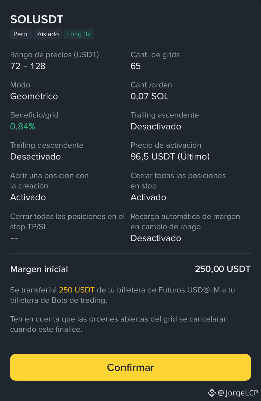The height and width of the screenshot is (401, 261).
Task: Tap the 96,5 USDT activation price
Action: pyautogui.click(x=170, y=157)
